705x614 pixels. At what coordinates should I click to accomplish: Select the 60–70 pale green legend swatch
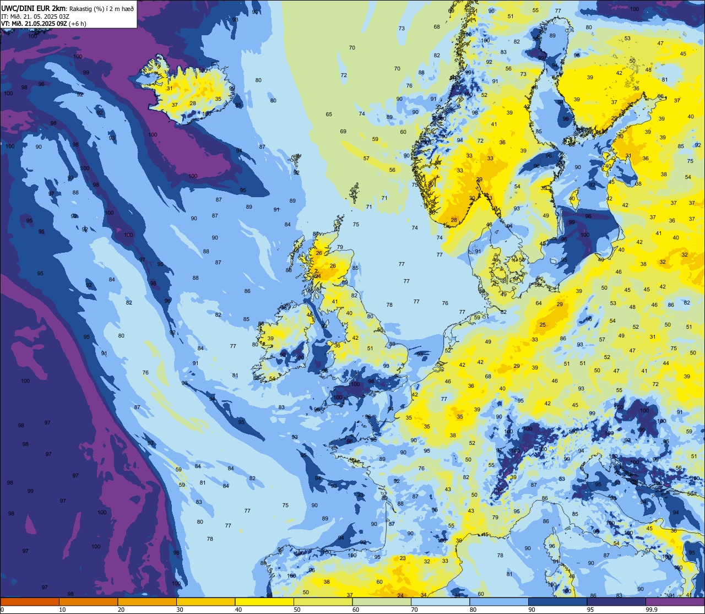coord(382,601)
